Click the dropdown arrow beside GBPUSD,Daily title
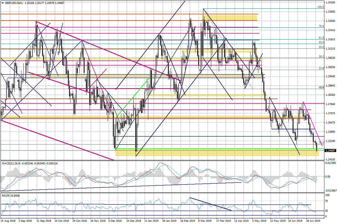 point(3,3)
